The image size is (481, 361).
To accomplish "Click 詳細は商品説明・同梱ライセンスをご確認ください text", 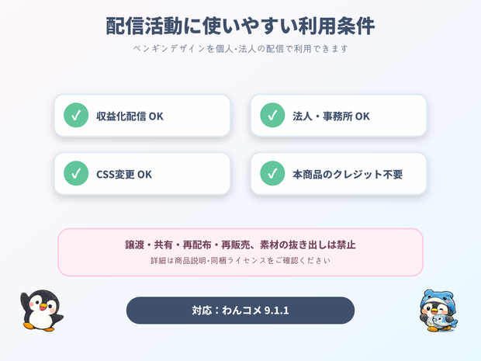I will 240,261.
